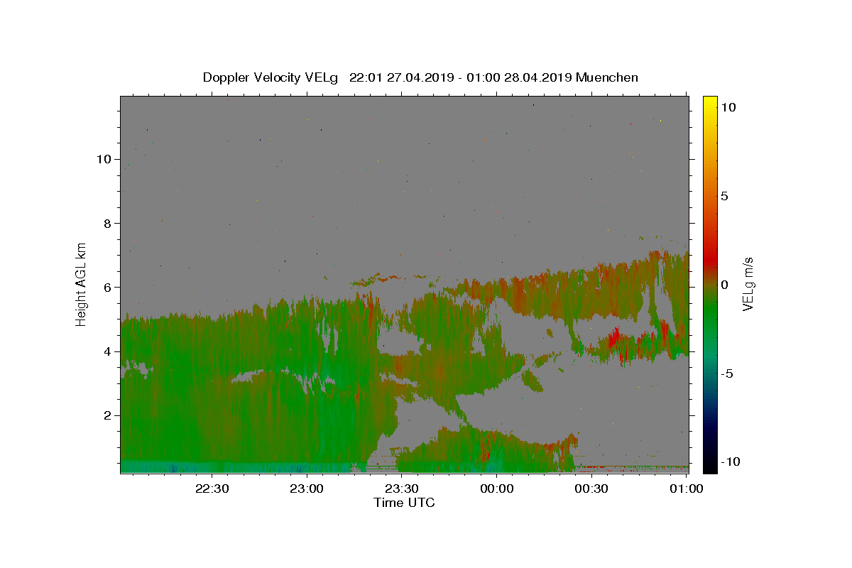The width and height of the screenshot is (852, 568).
Task: Click the height tick label '6'
Action: tap(106, 287)
